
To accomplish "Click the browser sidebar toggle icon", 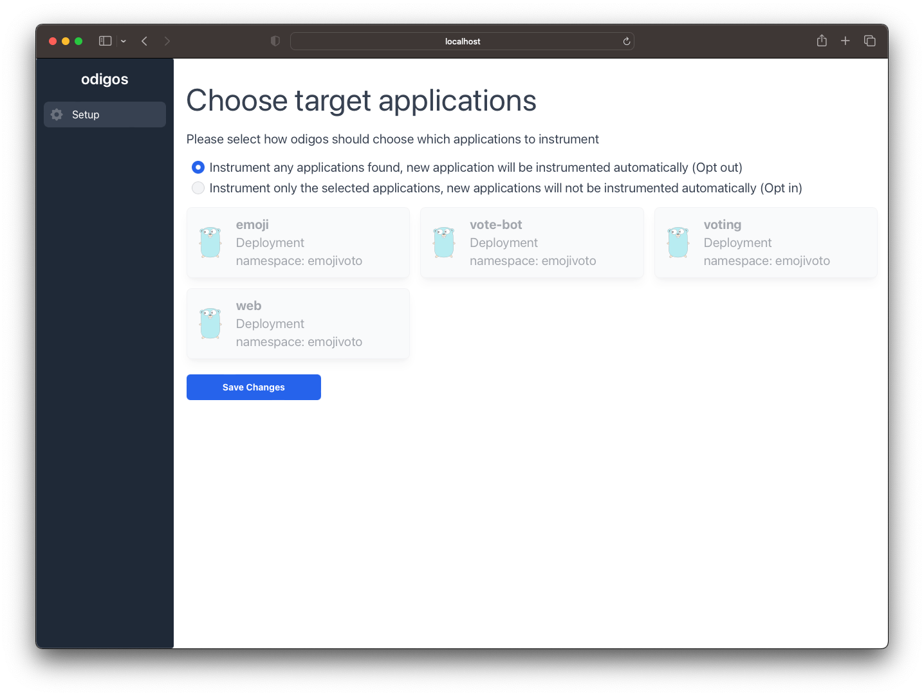I will (106, 41).
